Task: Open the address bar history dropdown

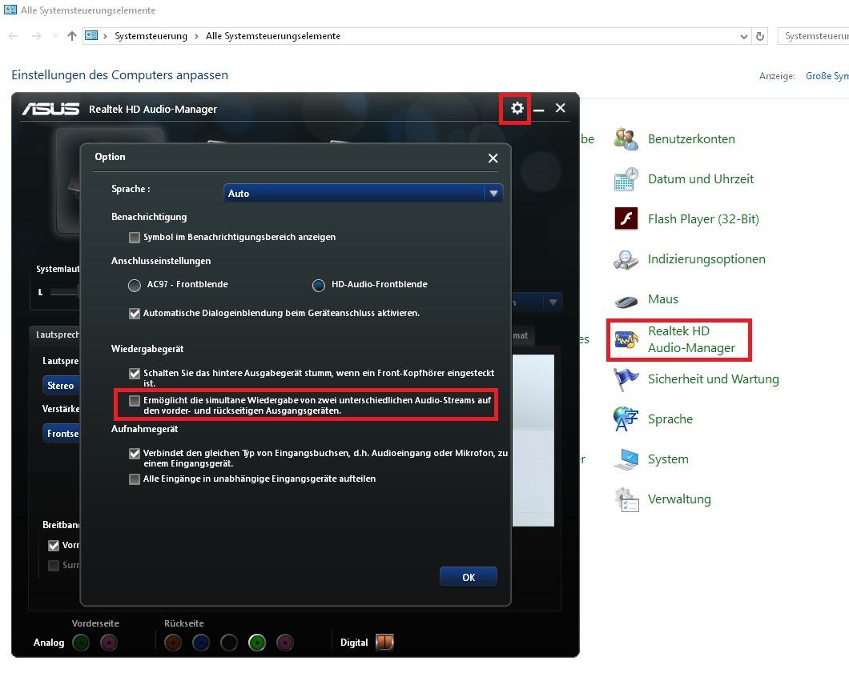Action: coord(744,36)
